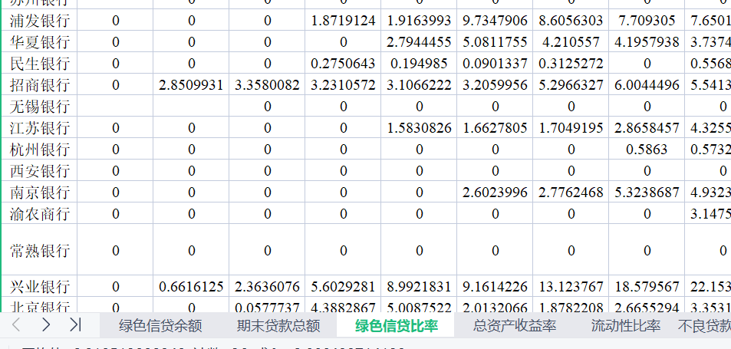Click cell with value 4.1957938
The image size is (731, 349).
click(647, 42)
